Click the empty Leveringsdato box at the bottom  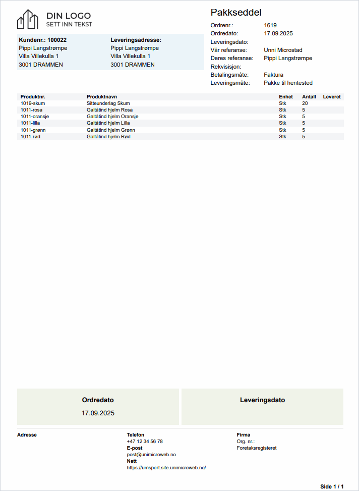pyautogui.click(x=262, y=407)
